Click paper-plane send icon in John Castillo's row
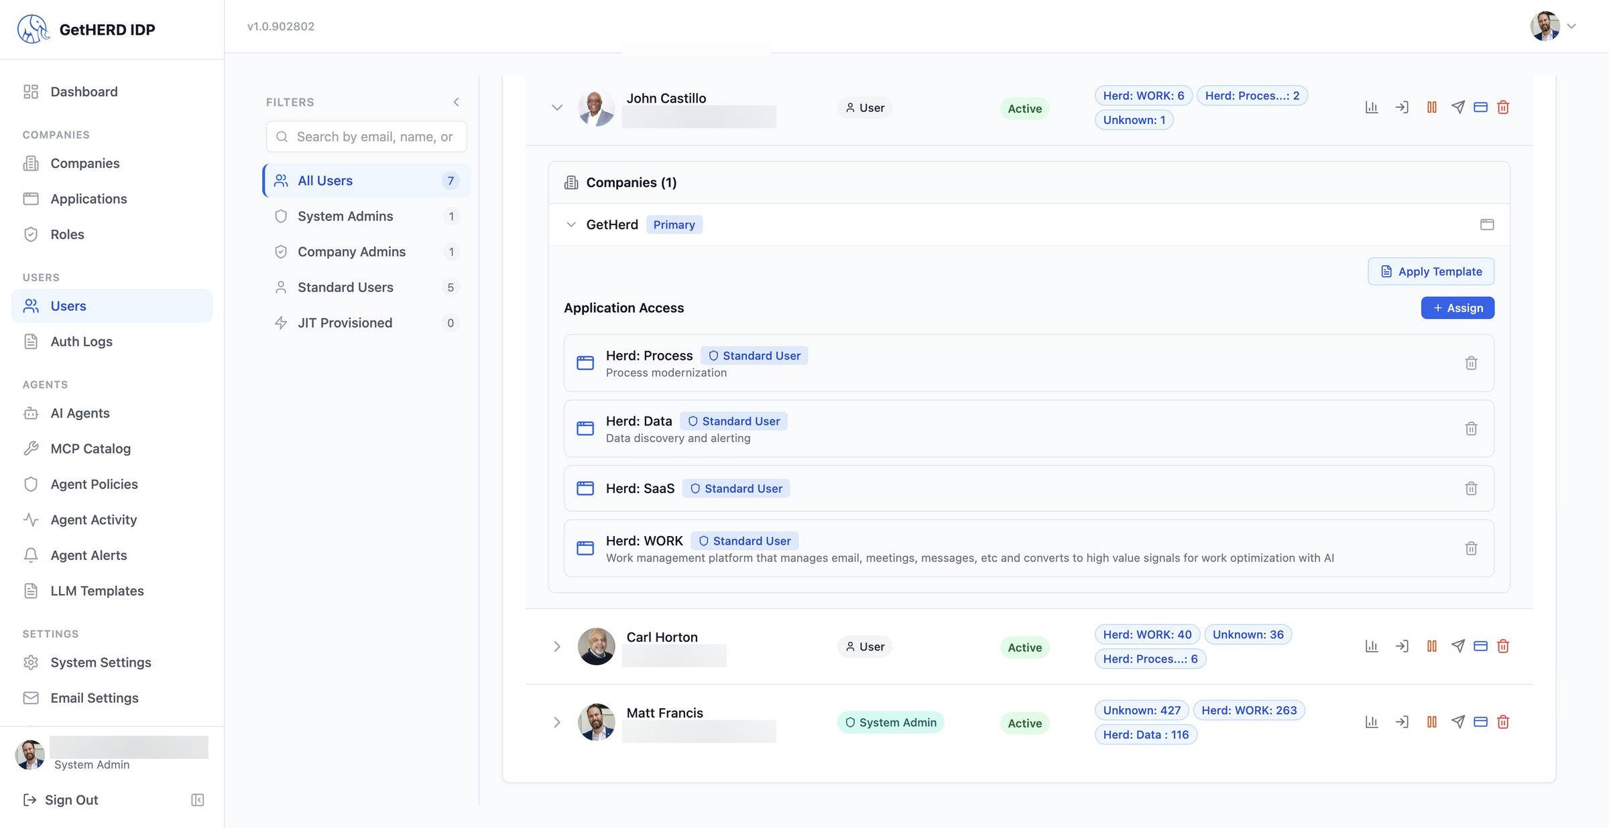 coord(1458,107)
